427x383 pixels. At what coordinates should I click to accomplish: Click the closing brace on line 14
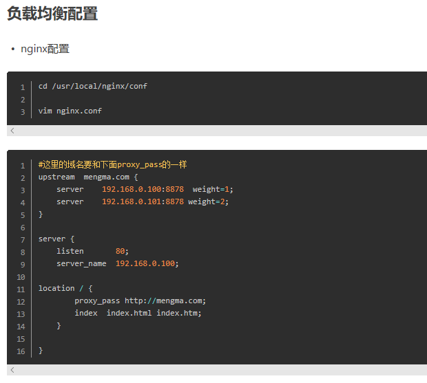(x=59, y=326)
